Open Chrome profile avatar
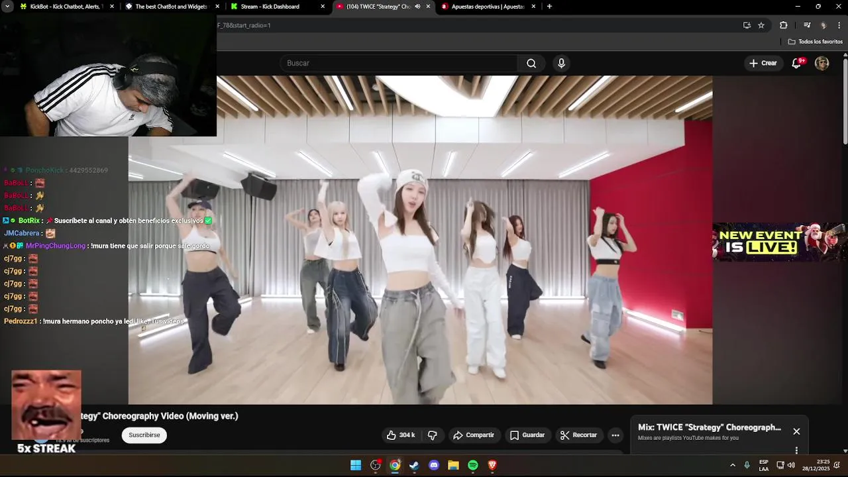Screen dimensions: 848x477 (823, 25)
